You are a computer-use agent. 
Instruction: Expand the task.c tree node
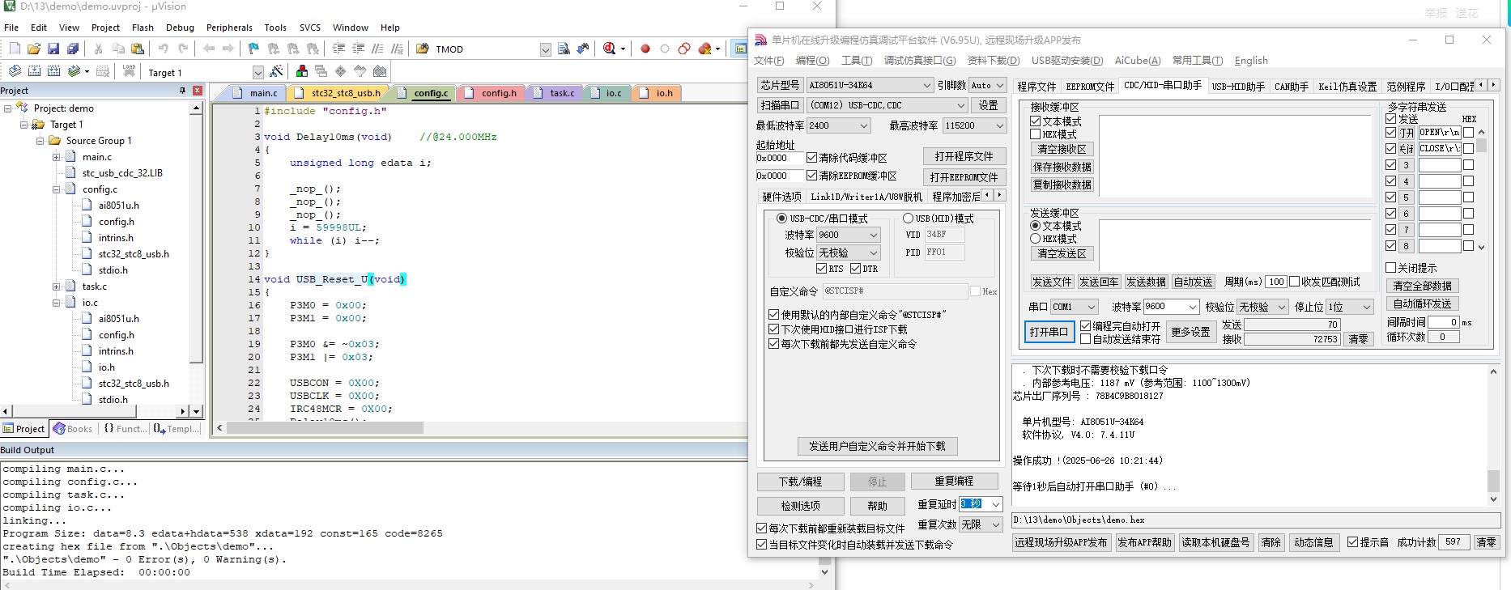click(56, 287)
